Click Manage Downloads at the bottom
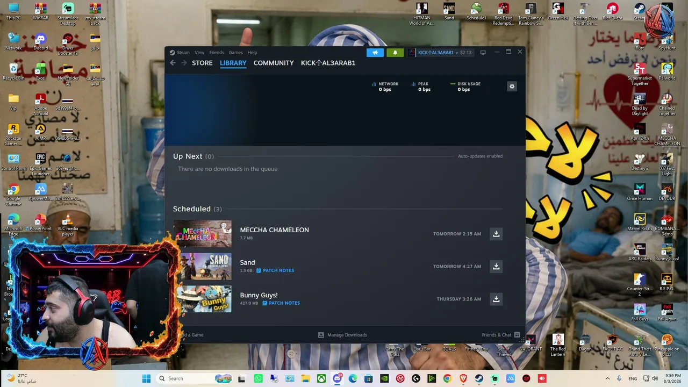Viewport: 688px width, 387px height. (x=342, y=335)
